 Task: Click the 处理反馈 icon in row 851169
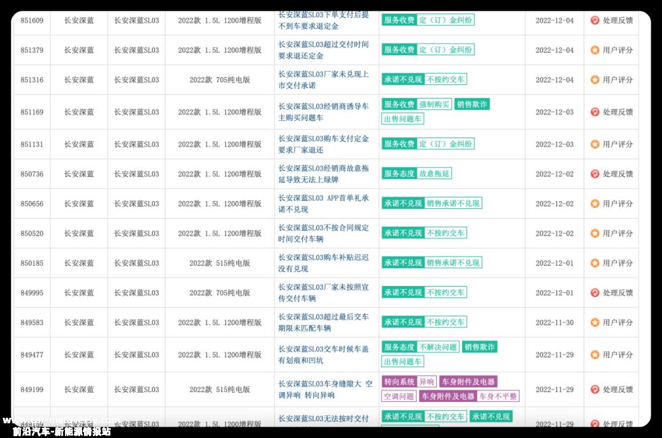(595, 112)
